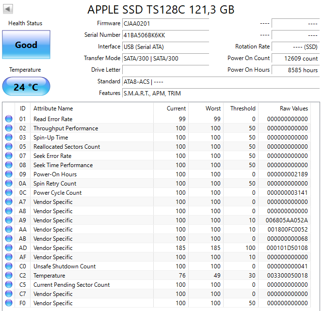323x311 pixels.
Task: Click the status icon for Power Cycle Count
Action: (9, 193)
